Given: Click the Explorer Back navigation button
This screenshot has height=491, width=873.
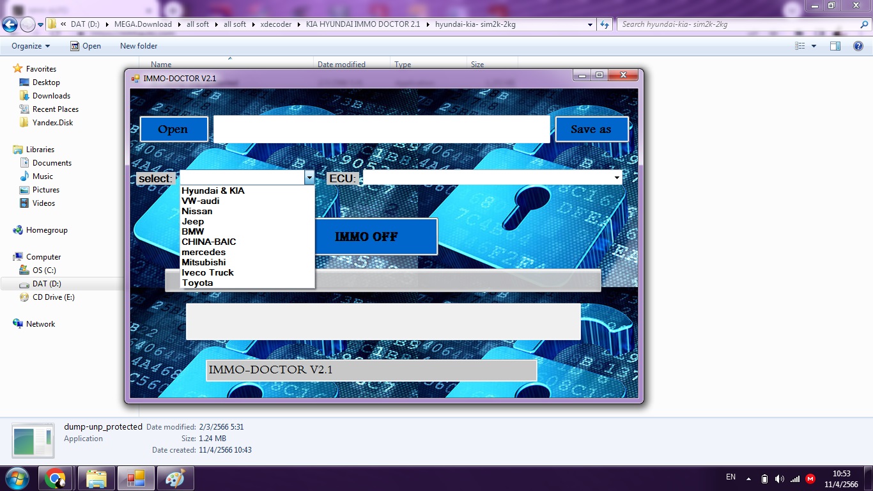Looking at the screenshot, I should [x=10, y=25].
